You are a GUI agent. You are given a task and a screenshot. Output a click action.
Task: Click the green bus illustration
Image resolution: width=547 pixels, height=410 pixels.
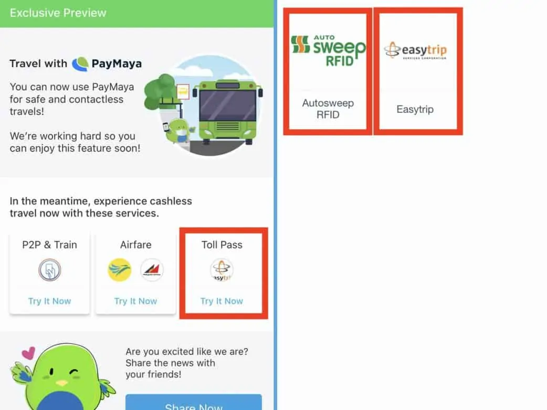click(x=227, y=112)
